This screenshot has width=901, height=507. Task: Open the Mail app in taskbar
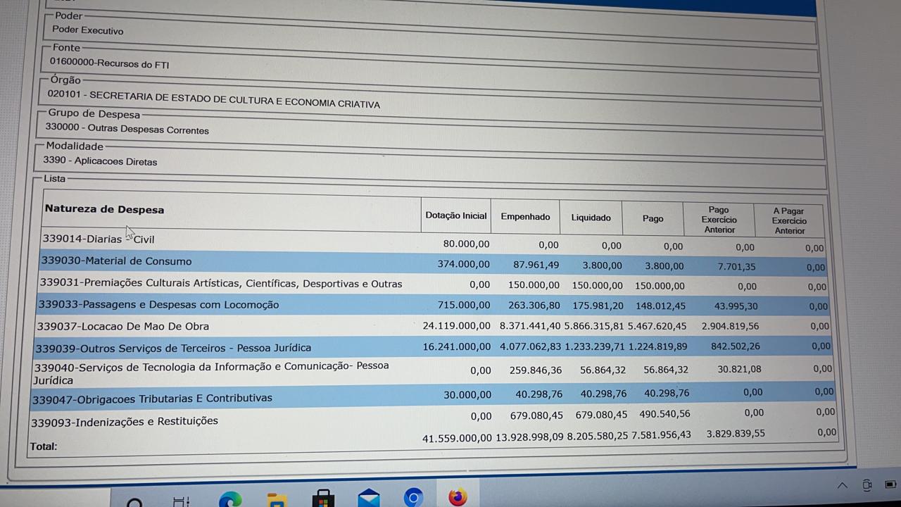pos(368,499)
